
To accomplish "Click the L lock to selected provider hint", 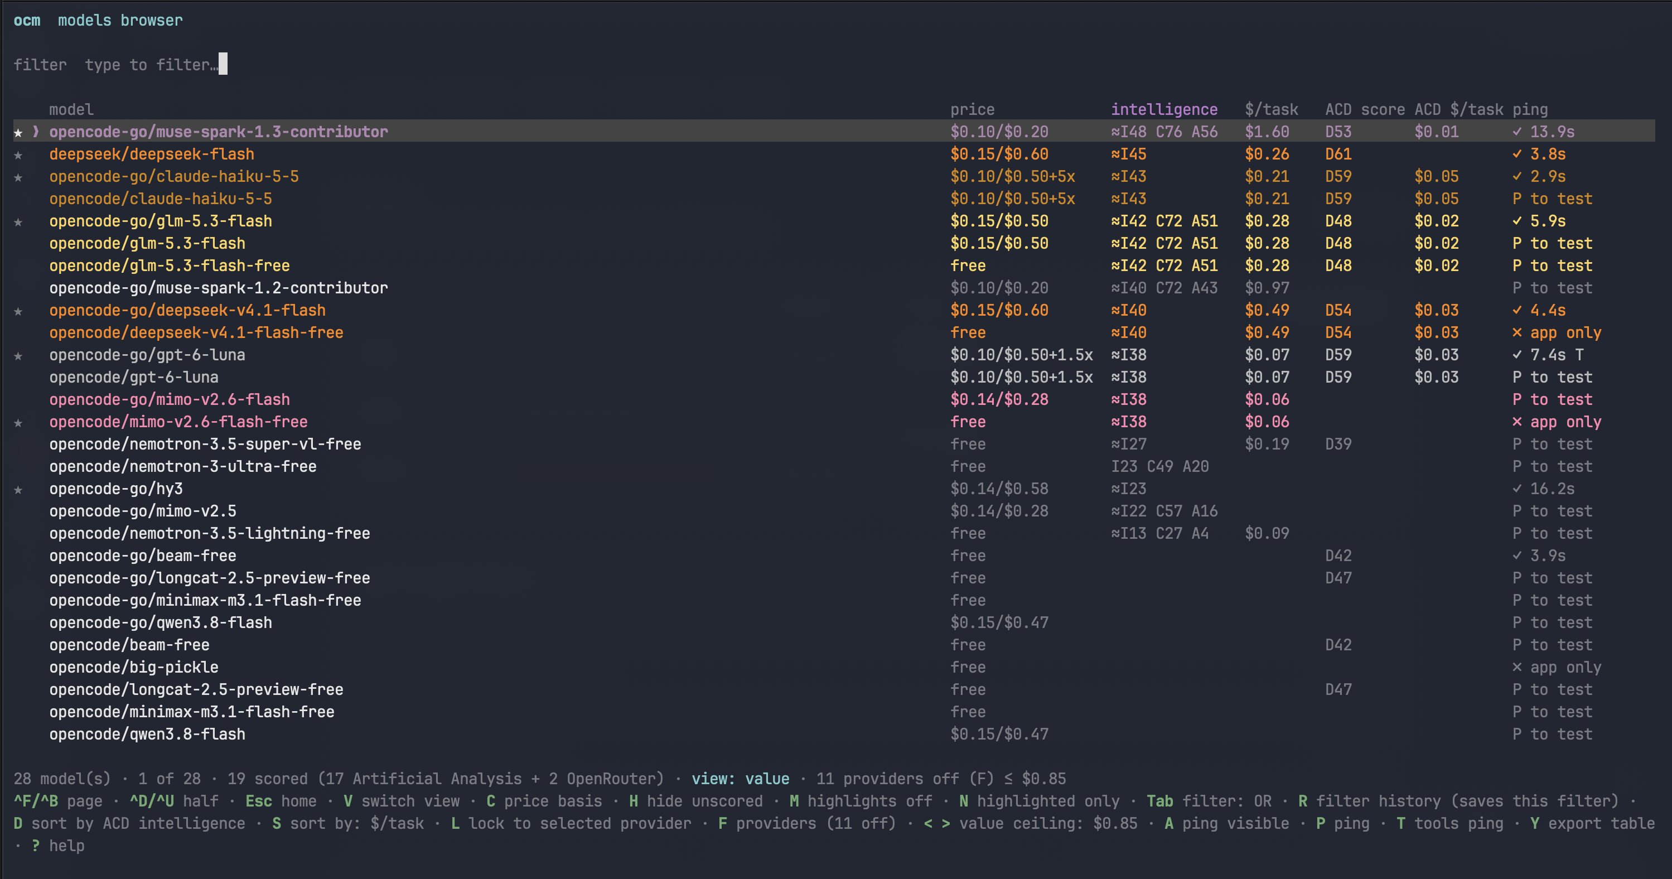I will click(571, 823).
